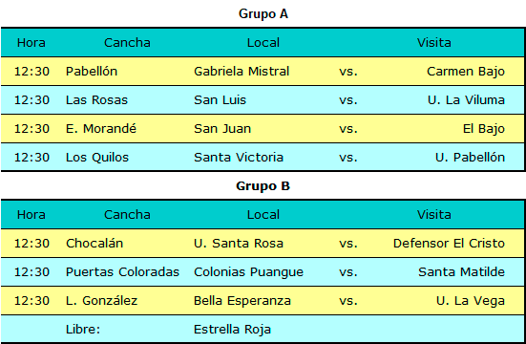Select the Hora header in Grupo A

(x=32, y=43)
